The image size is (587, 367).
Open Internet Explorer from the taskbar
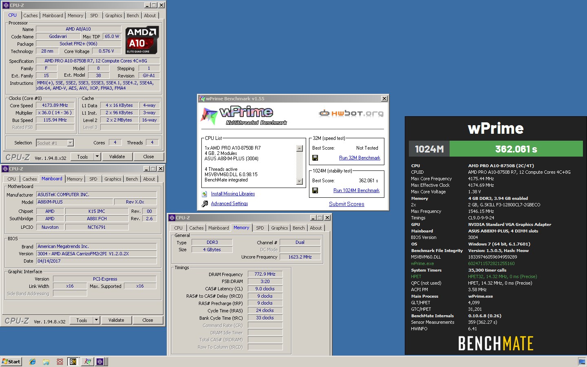click(x=33, y=362)
